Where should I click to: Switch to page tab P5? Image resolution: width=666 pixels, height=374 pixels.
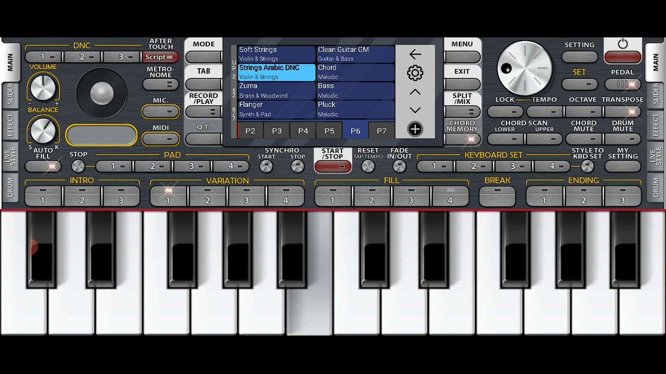coord(329,130)
